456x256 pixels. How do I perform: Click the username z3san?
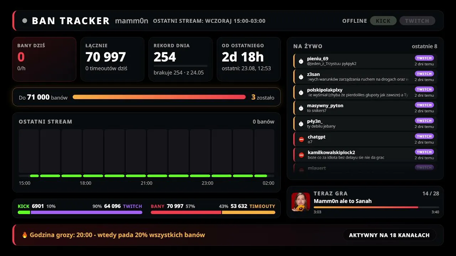click(x=313, y=74)
